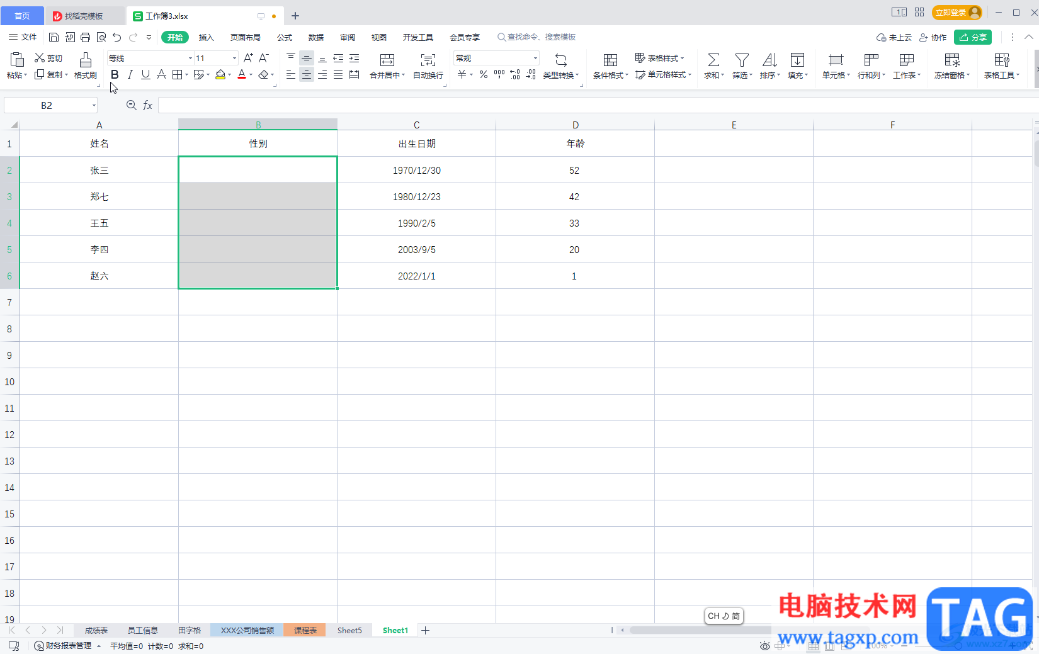1039x654 pixels.
Task: Add a new sheet with plus button
Action: 426,630
